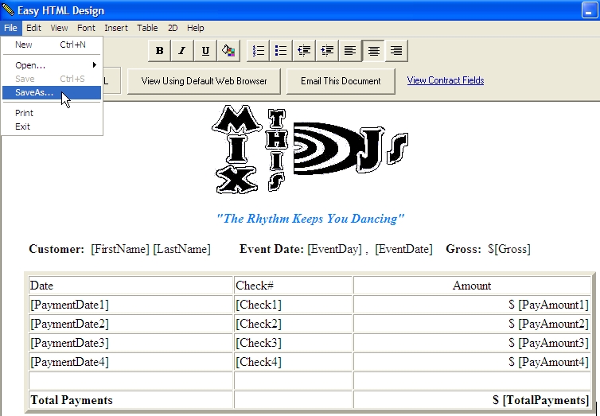Open the font color paint bucket

(228, 51)
